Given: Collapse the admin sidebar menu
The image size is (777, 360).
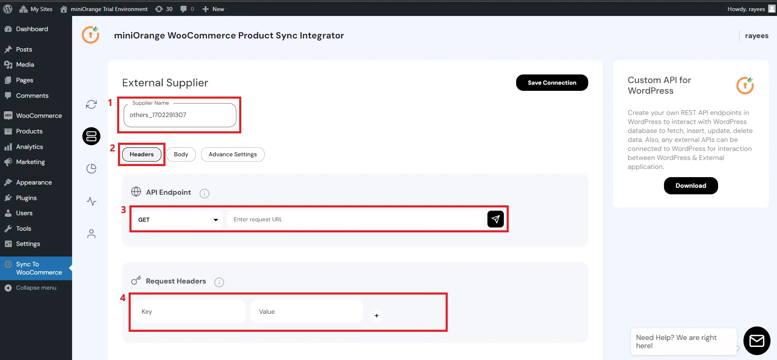Looking at the screenshot, I should point(36,288).
